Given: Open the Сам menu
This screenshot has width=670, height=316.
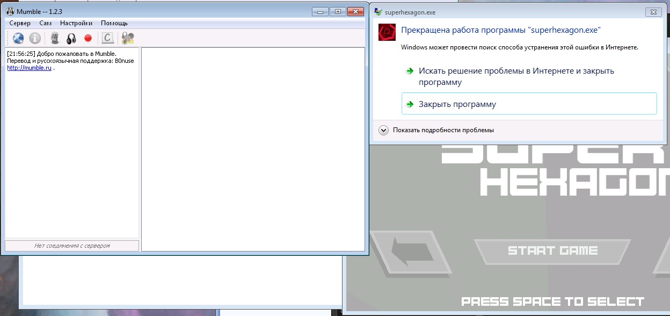Looking at the screenshot, I should (x=45, y=23).
